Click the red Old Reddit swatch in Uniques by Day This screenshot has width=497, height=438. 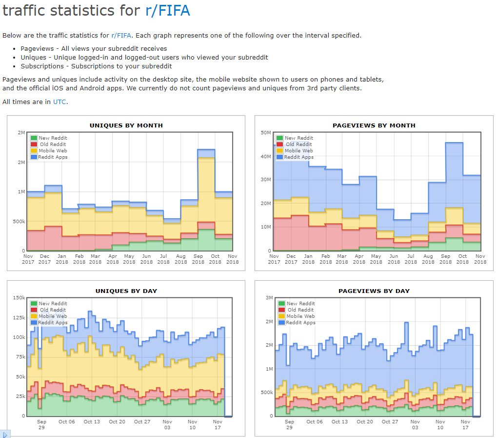coord(34,310)
